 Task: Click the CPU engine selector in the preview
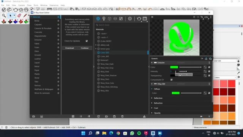click(206, 17)
